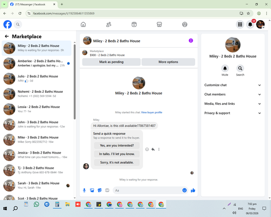Open the Friends icon in the top navigation
The height and width of the screenshot is (217, 271).
[108, 24]
